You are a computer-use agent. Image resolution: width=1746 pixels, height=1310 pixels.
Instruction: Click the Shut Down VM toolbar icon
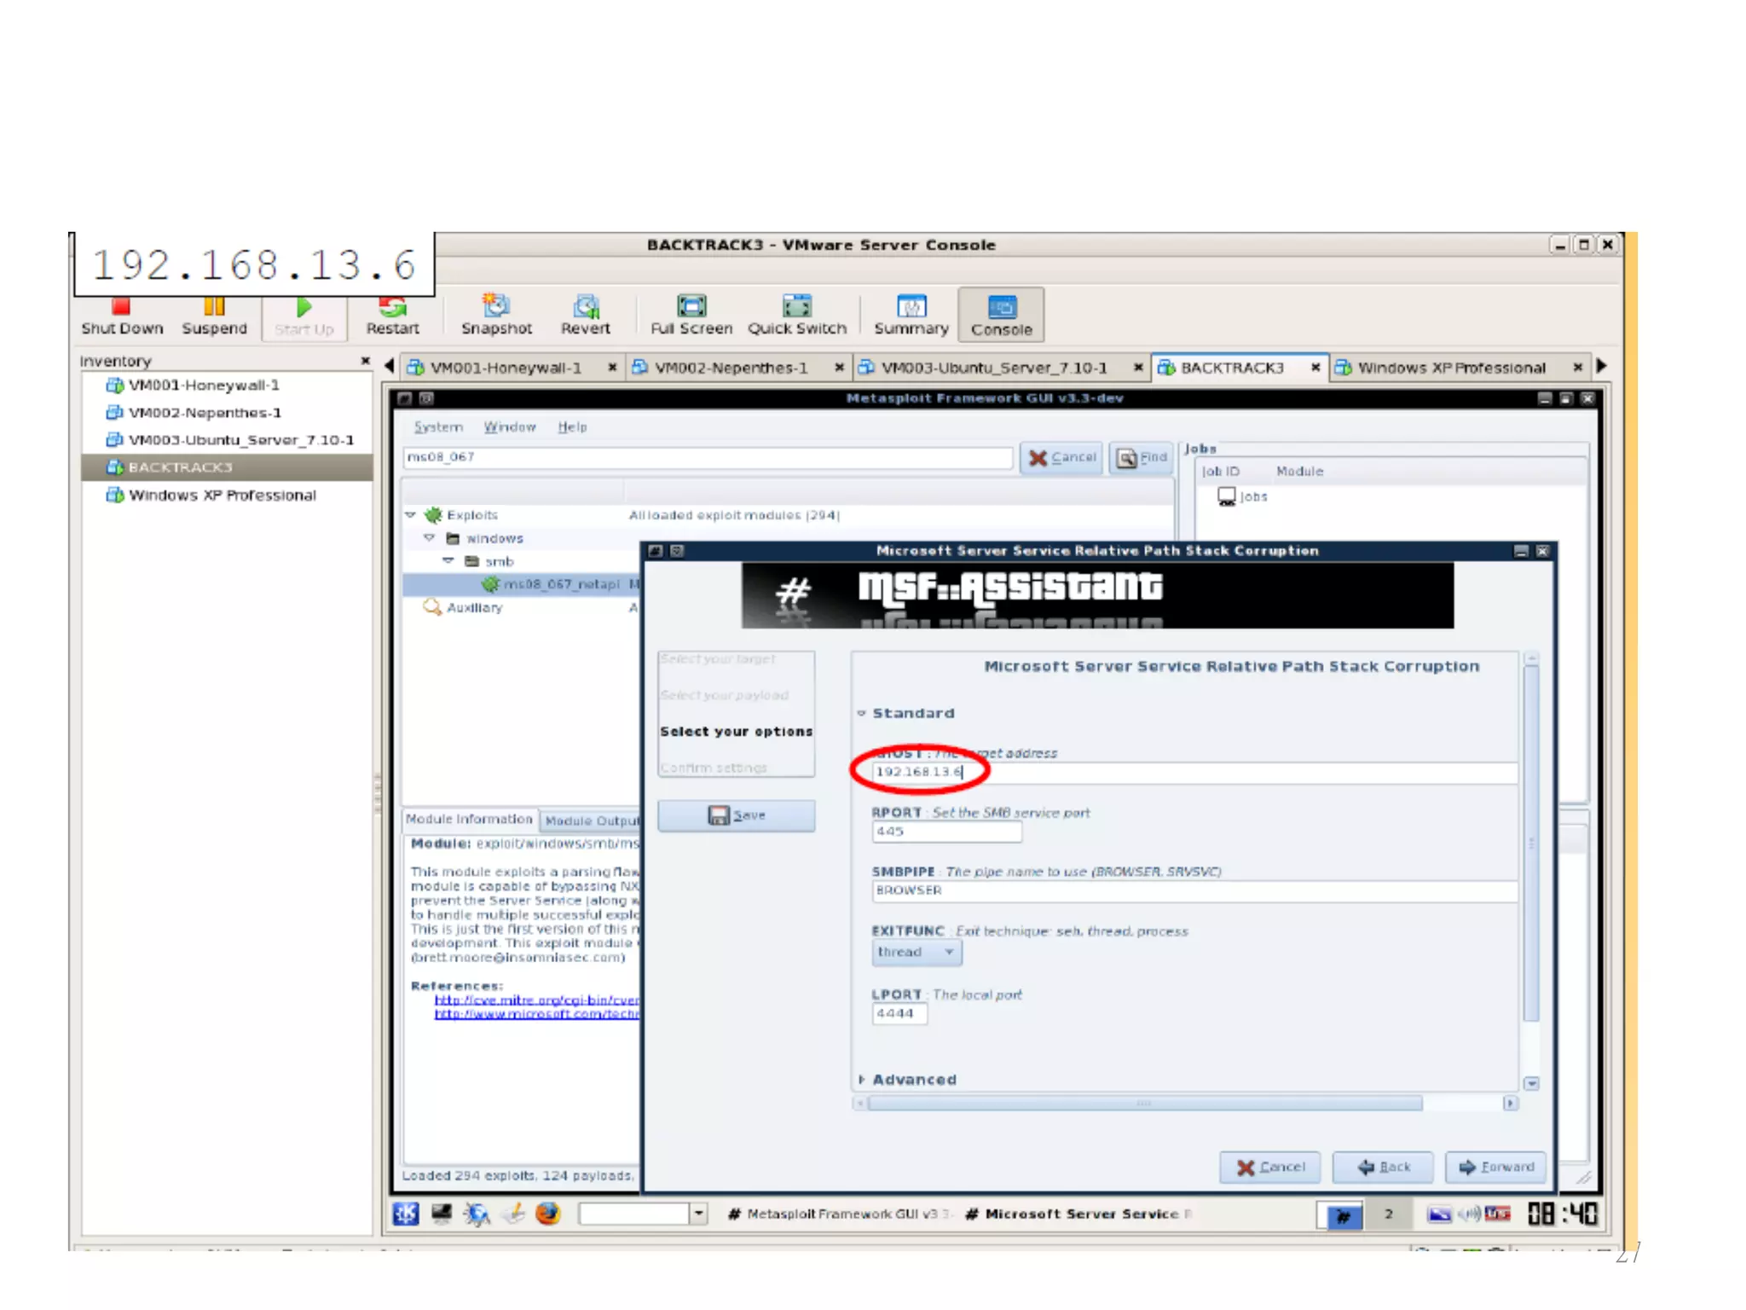[121, 314]
